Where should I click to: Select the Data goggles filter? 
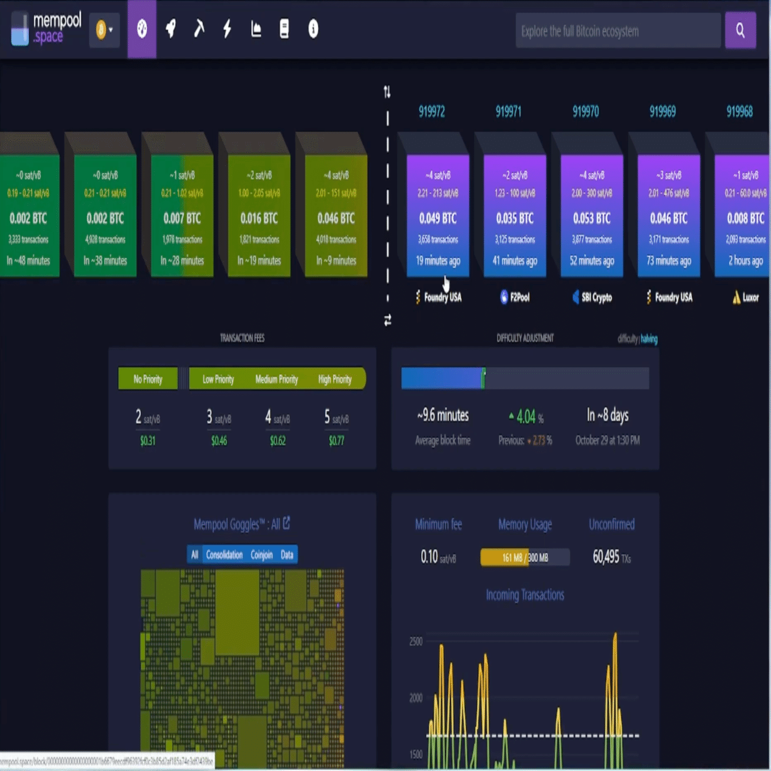(x=287, y=554)
